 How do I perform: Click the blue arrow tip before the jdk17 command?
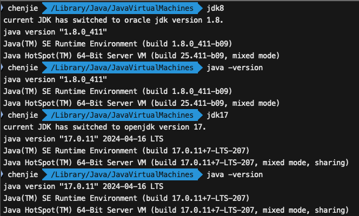(x=200, y=115)
